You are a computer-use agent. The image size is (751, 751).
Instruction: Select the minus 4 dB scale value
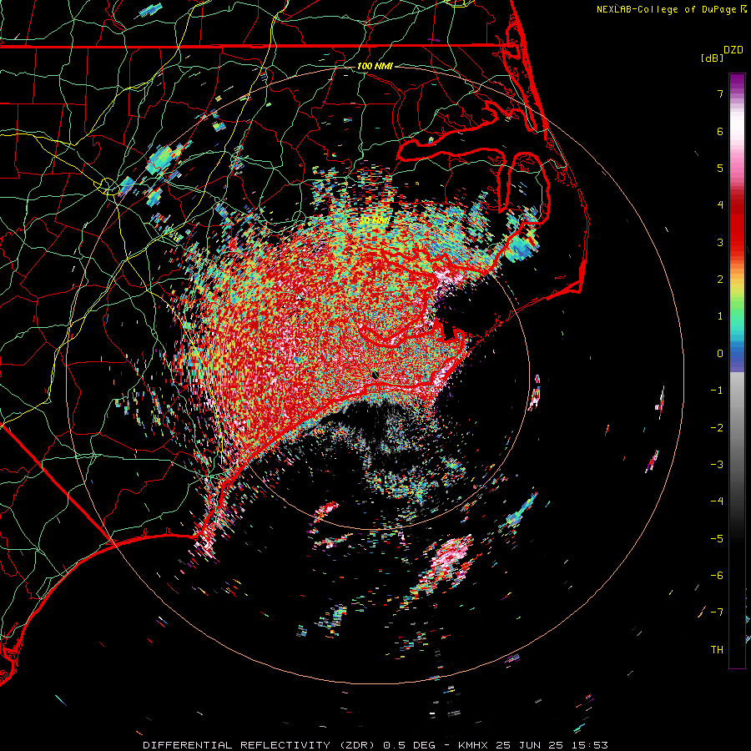click(x=717, y=502)
